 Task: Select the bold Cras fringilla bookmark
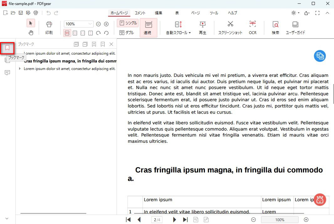tap(70, 61)
